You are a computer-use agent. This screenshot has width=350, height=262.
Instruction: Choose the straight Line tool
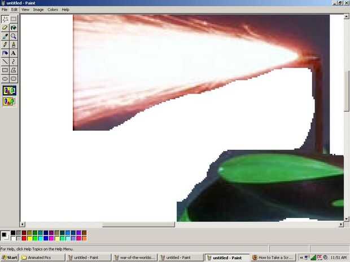(x=5, y=61)
